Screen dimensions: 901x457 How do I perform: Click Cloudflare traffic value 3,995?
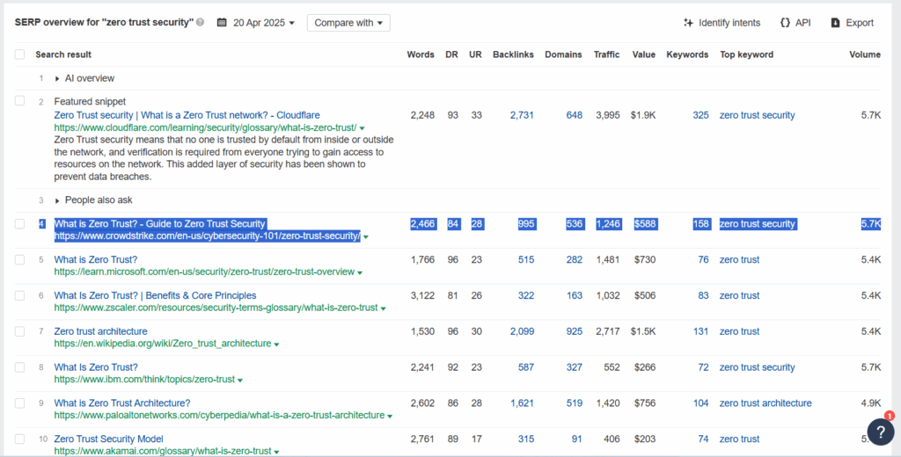coord(608,115)
